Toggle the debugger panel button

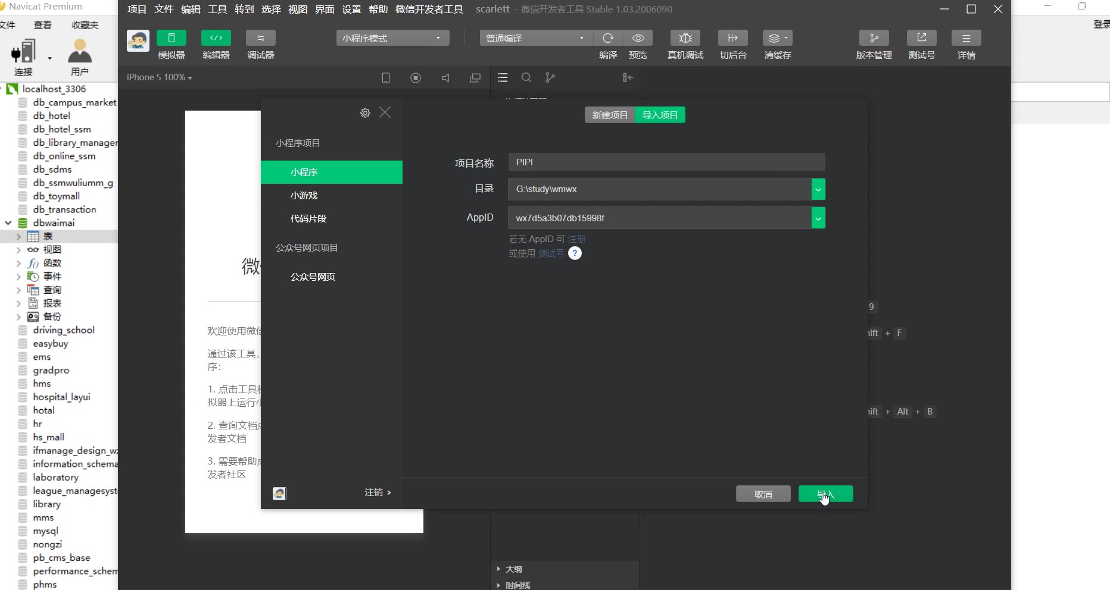click(x=260, y=38)
